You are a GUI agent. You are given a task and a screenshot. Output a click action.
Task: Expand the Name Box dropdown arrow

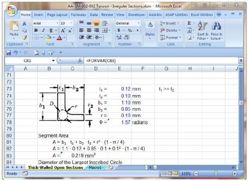pyautogui.click(x=53, y=61)
